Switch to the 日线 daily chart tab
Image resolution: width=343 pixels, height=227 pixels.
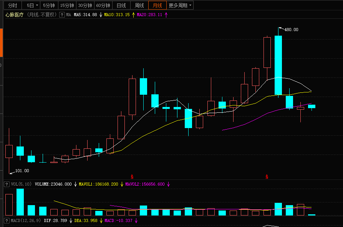pyautogui.click(x=121, y=5)
